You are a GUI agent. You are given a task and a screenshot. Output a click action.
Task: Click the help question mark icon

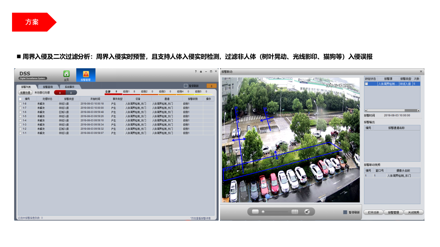tap(196, 71)
